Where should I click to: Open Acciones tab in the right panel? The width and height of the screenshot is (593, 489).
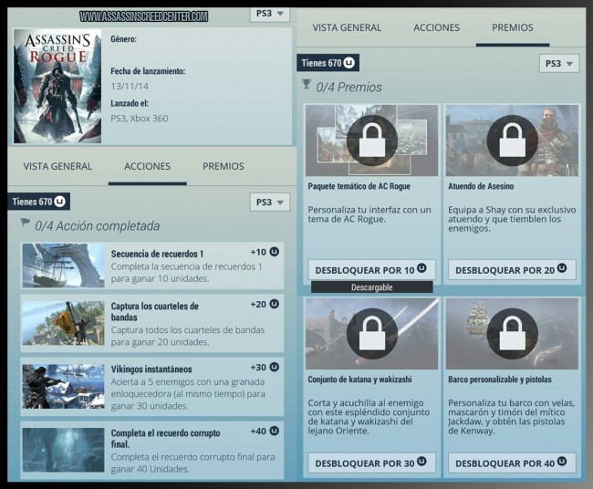436,27
